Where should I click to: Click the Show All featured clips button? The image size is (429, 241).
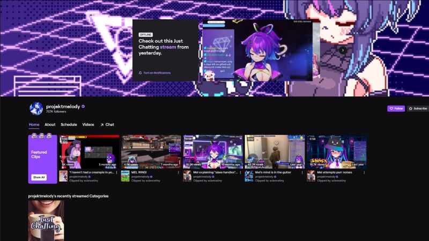click(x=39, y=177)
